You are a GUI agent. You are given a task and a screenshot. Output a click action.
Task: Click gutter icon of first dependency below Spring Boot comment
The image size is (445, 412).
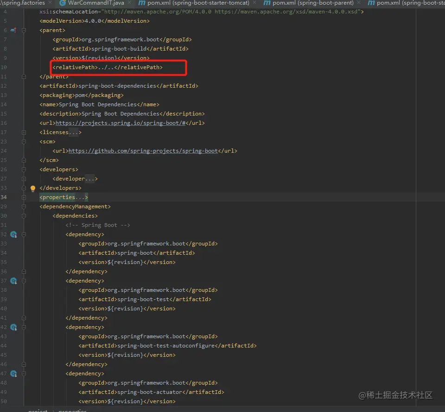point(13,234)
